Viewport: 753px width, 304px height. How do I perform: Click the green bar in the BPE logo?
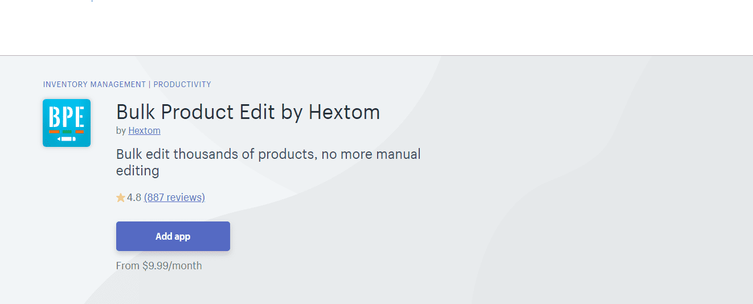click(67, 132)
